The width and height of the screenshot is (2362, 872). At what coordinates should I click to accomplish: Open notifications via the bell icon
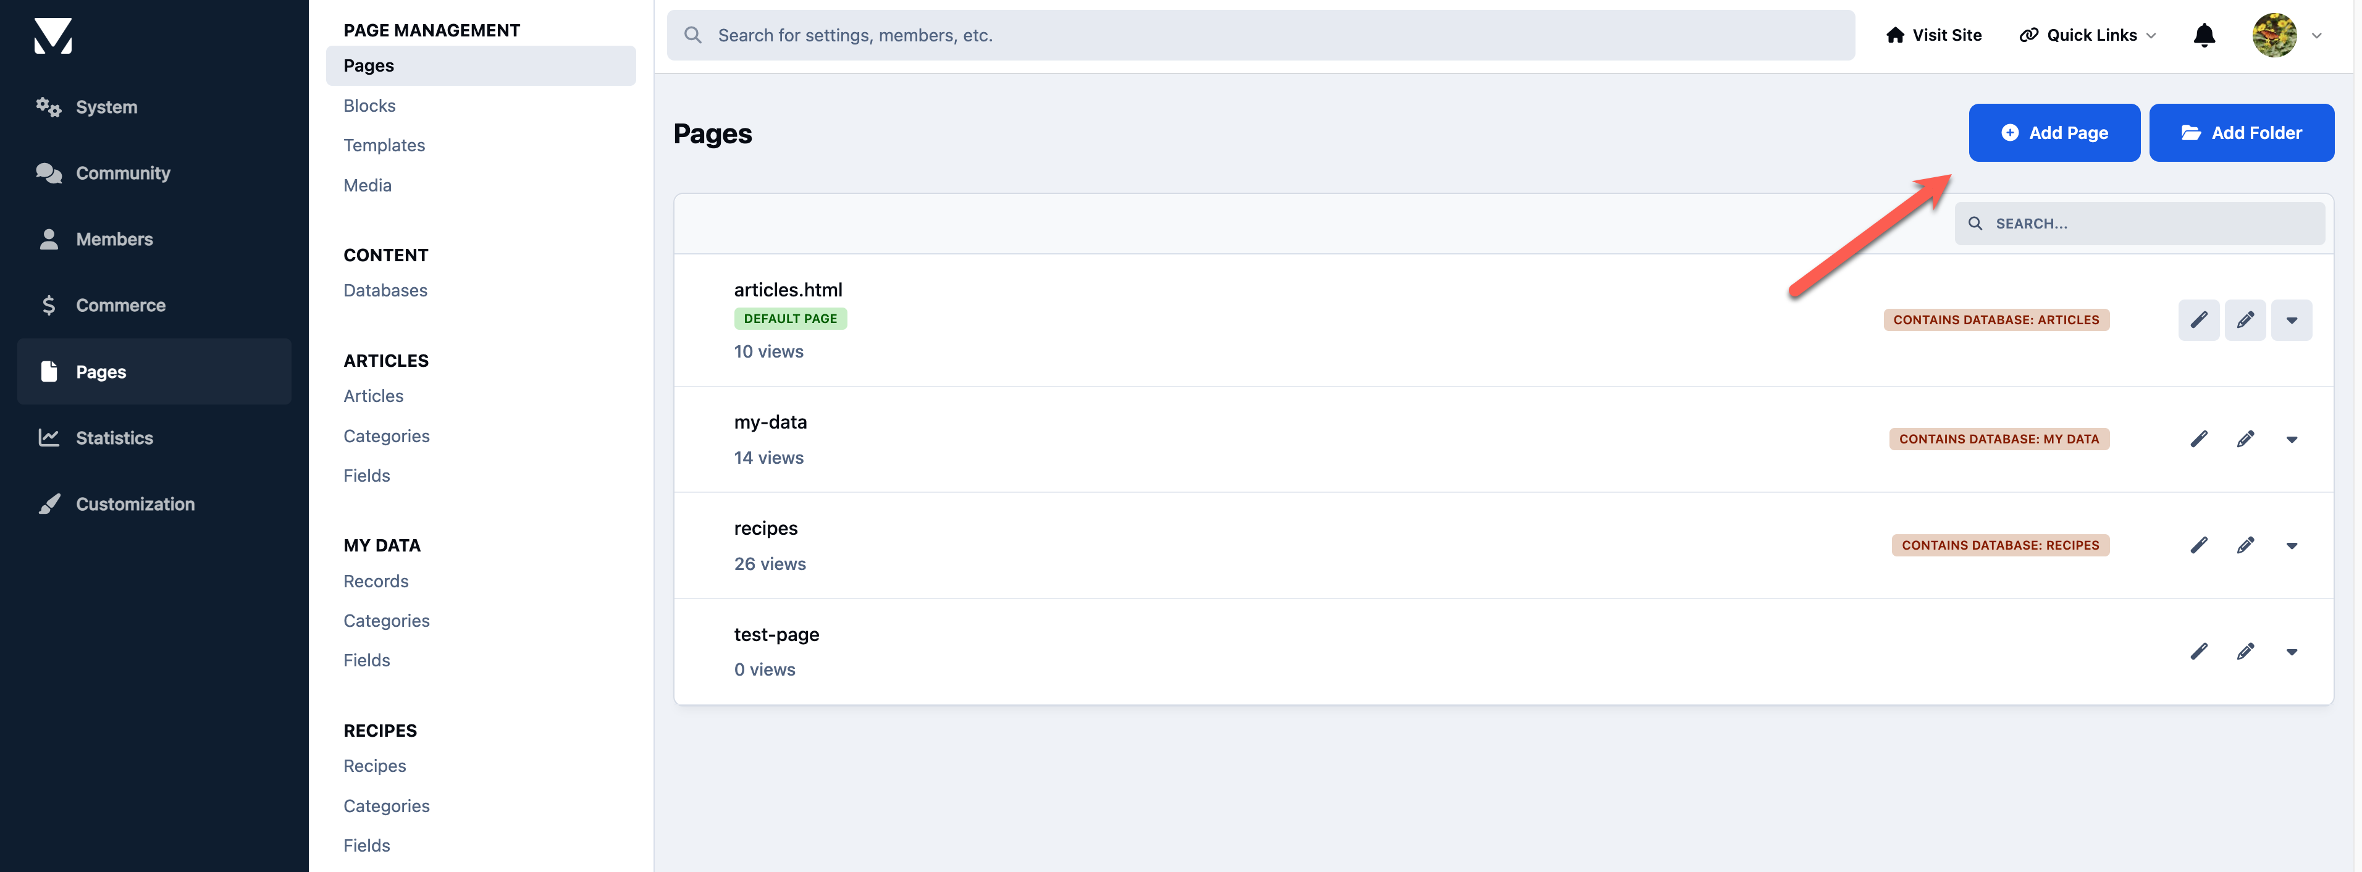[2204, 35]
